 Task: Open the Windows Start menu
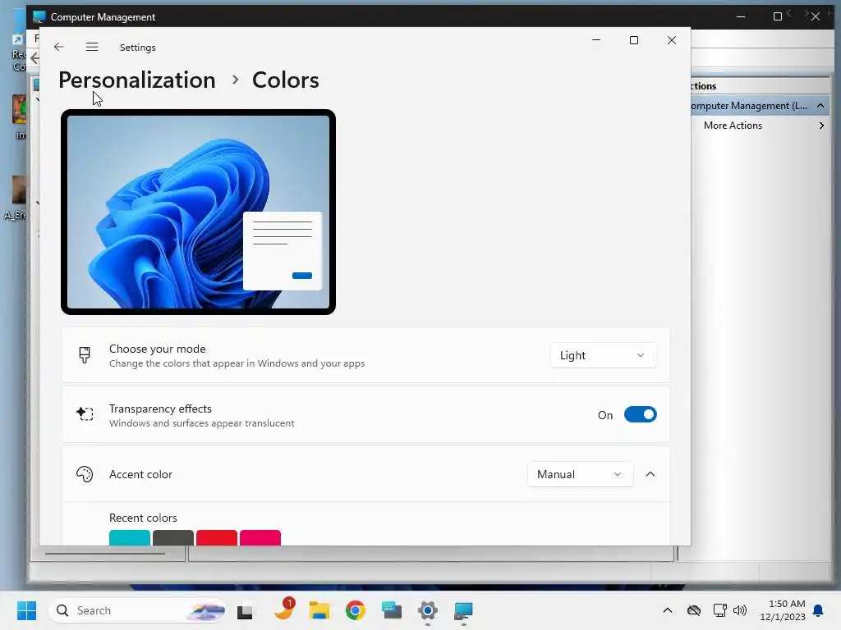pyautogui.click(x=26, y=610)
